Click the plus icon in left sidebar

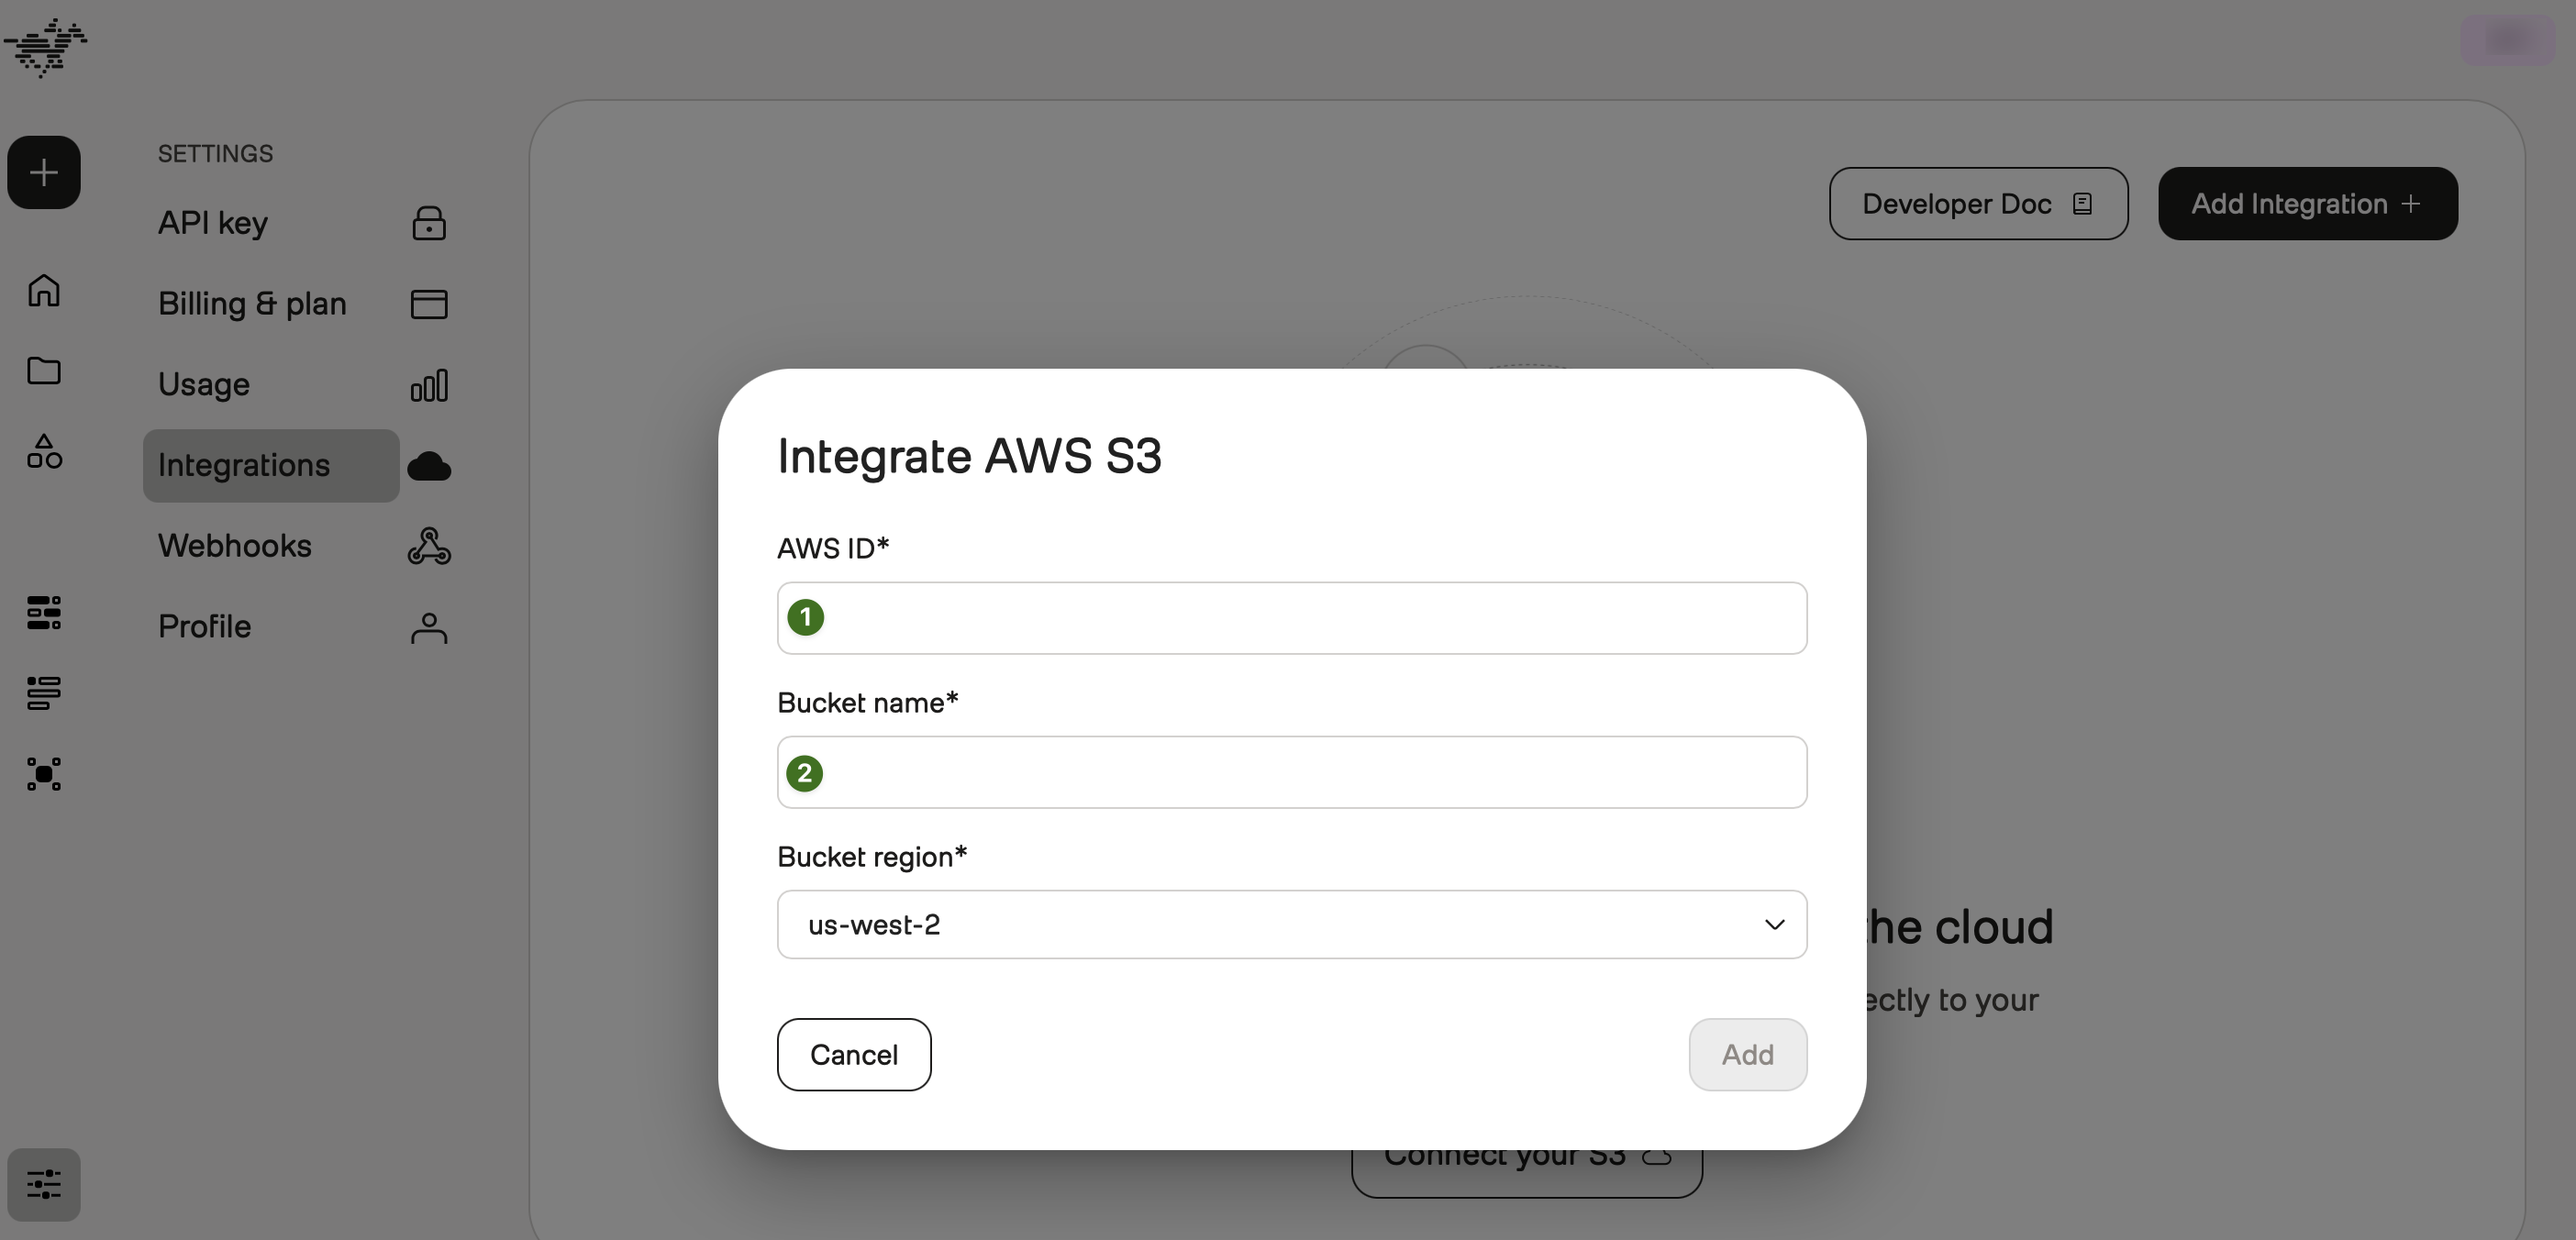click(44, 173)
